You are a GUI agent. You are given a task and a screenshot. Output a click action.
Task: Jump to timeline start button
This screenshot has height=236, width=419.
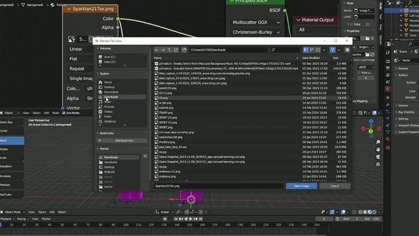tap(176, 219)
